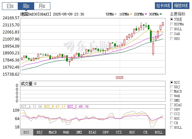This screenshot has width=192, height=139.
Task: Click the 30PMA legend label
Action: point(154,14)
